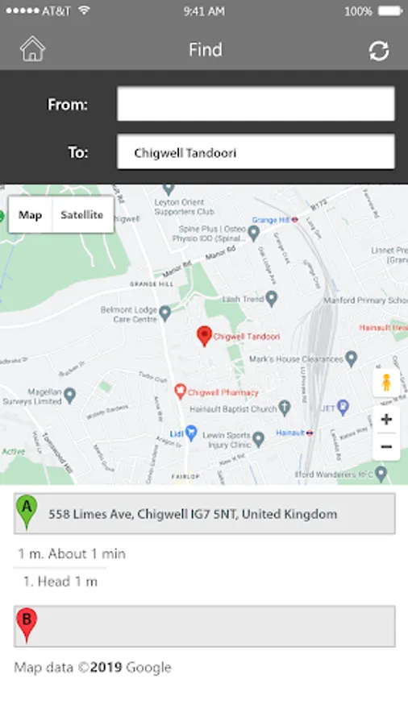408x725 pixels.
Task: Select direction step Head 1 m
Action: [60, 581]
